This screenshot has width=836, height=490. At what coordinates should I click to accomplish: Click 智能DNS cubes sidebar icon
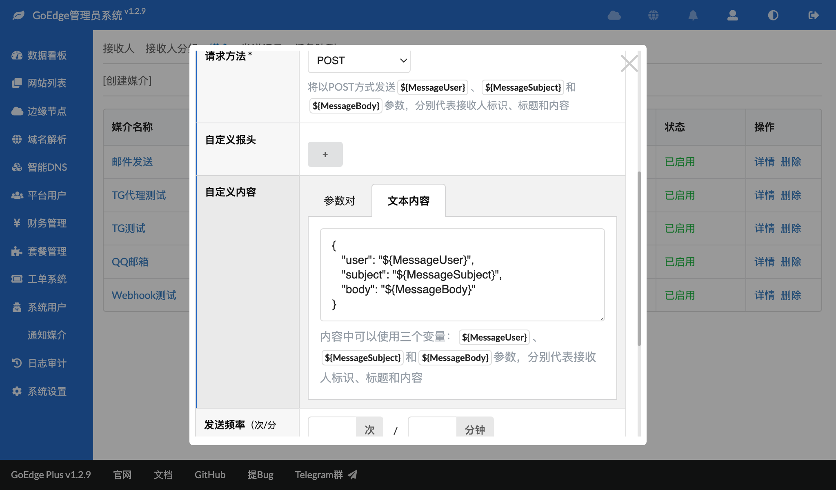pyautogui.click(x=17, y=167)
